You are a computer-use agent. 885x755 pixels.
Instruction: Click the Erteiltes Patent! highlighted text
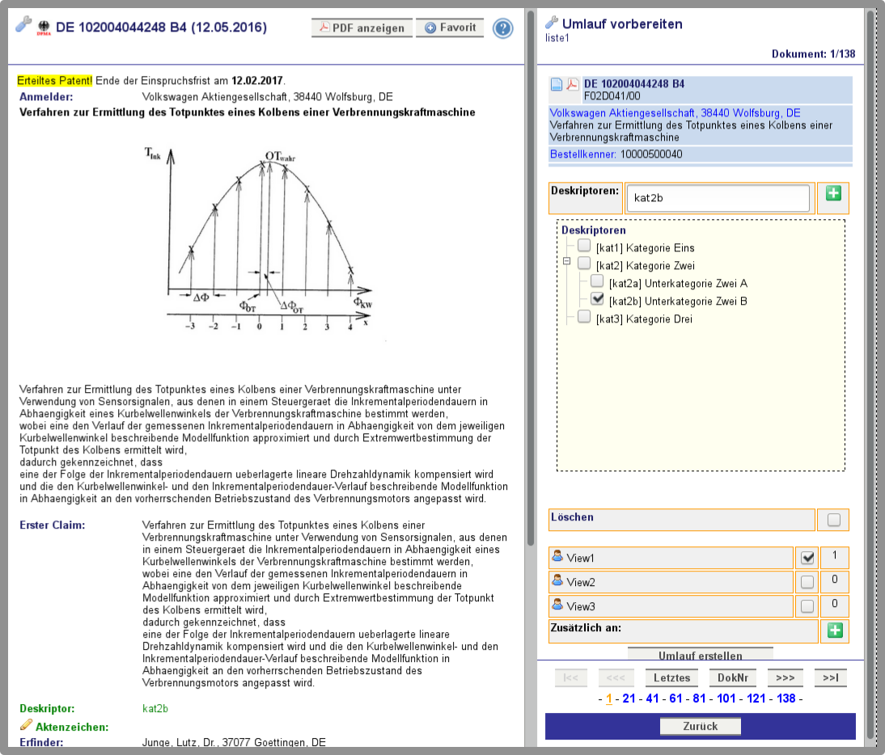[55, 81]
